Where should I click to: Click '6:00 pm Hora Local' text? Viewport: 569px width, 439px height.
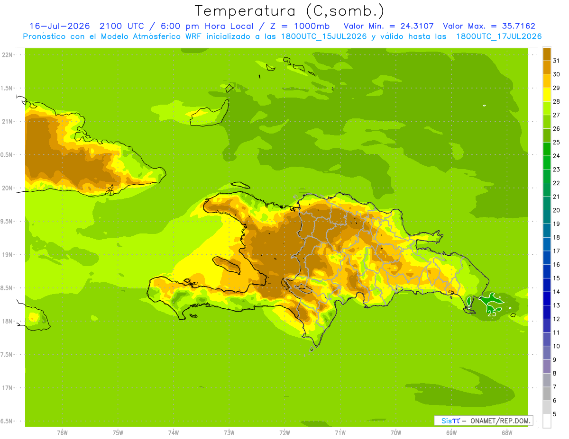pyautogui.click(x=207, y=26)
